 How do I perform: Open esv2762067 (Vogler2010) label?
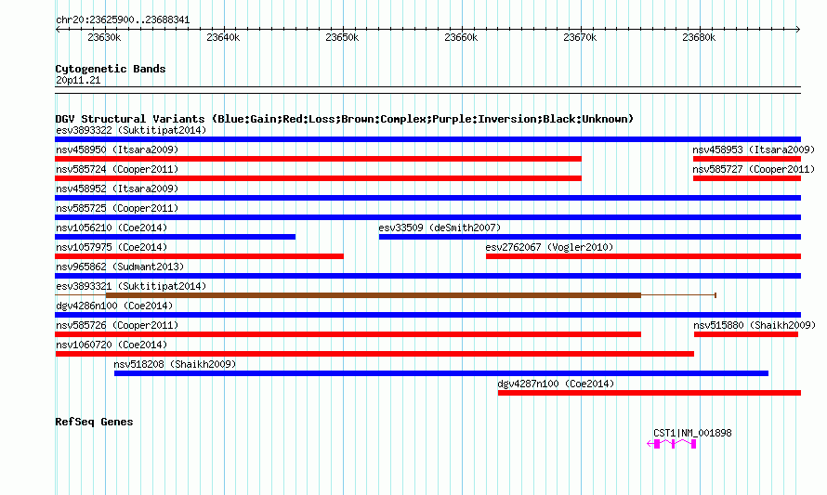(549, 247)
